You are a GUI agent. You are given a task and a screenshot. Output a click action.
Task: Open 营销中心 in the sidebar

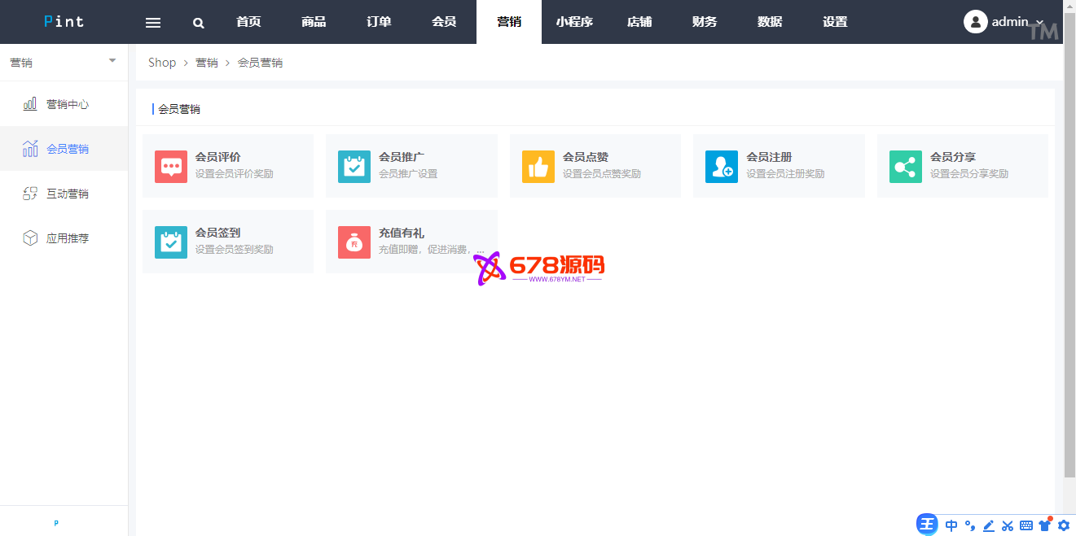click(67, 104)
